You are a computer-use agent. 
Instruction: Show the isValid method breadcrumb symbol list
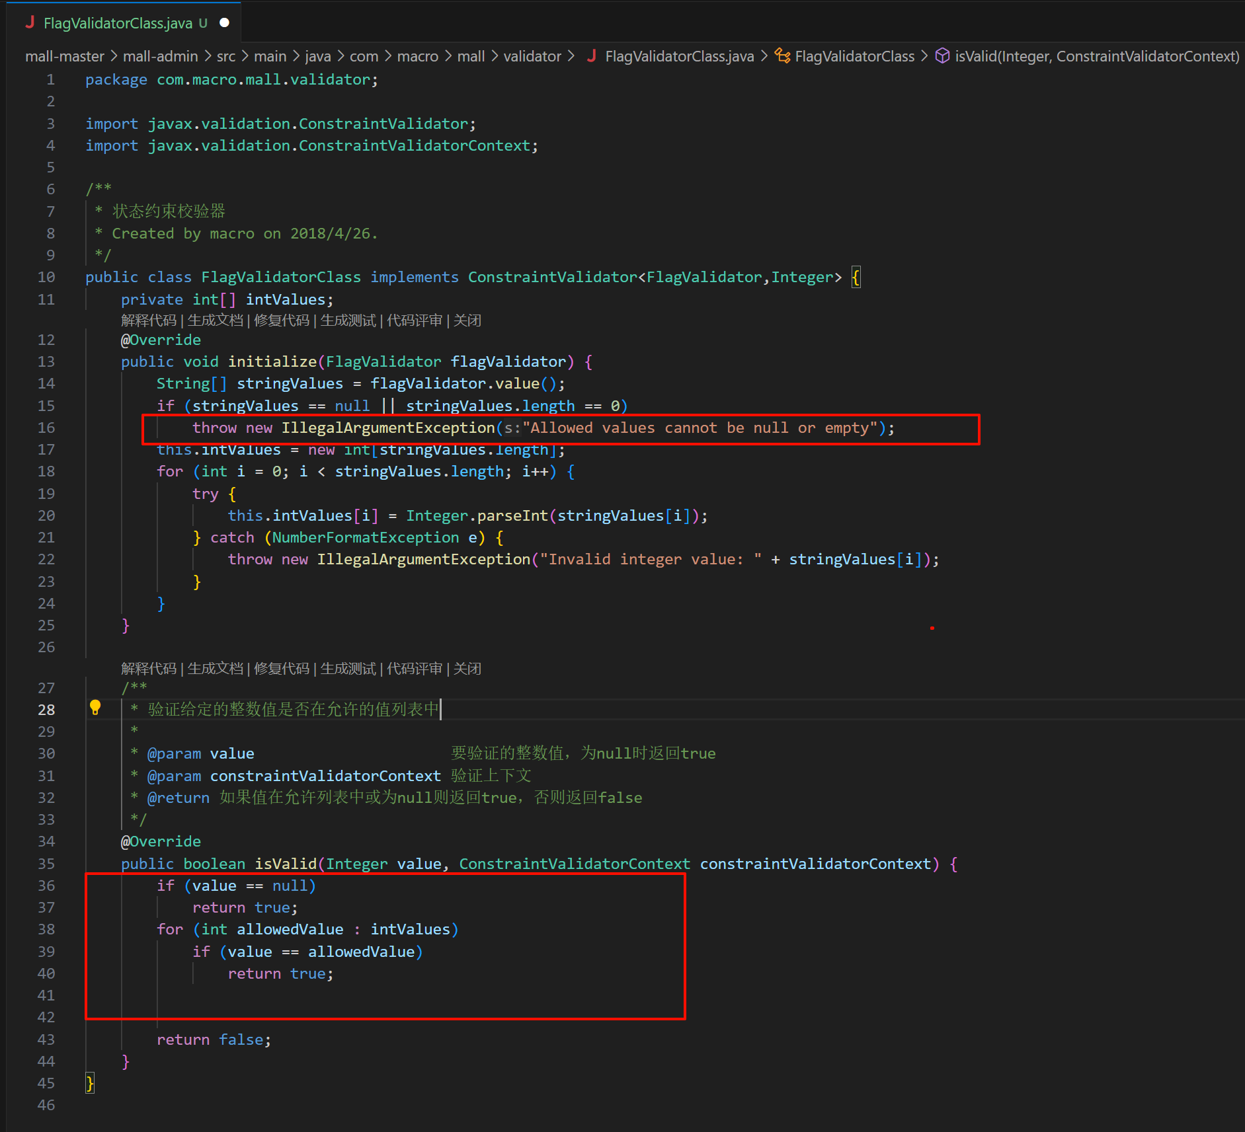[x=1096, y=57]
